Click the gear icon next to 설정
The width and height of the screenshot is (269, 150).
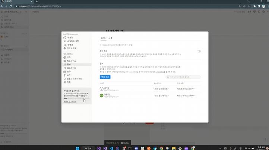65,57
